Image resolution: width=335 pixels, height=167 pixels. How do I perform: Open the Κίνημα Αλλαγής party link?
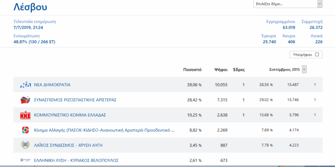point(104,130)
